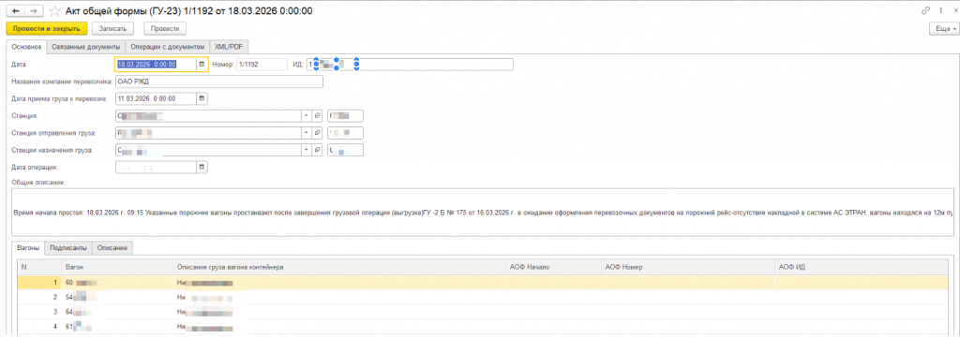Click the Номер field with 1/1192
The image size is (960, 339).
coord(262,65)
